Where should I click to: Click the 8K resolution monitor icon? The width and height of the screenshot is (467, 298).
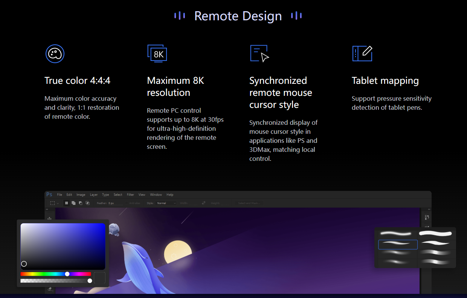tap(157, 53)
